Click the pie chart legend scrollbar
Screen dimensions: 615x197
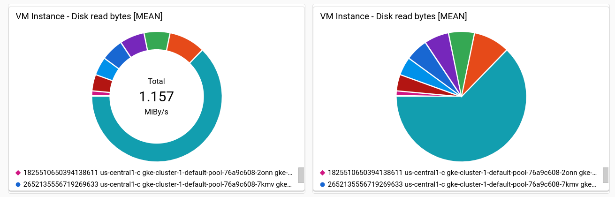(606, 175)
